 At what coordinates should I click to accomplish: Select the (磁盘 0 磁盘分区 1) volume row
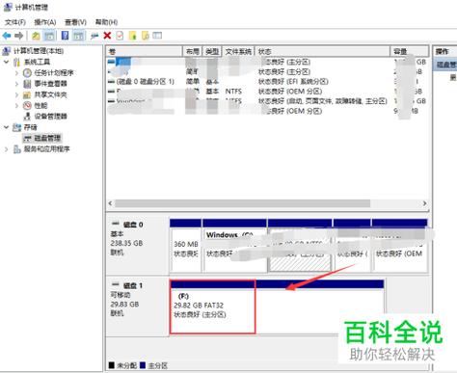[x=267, y=81]
